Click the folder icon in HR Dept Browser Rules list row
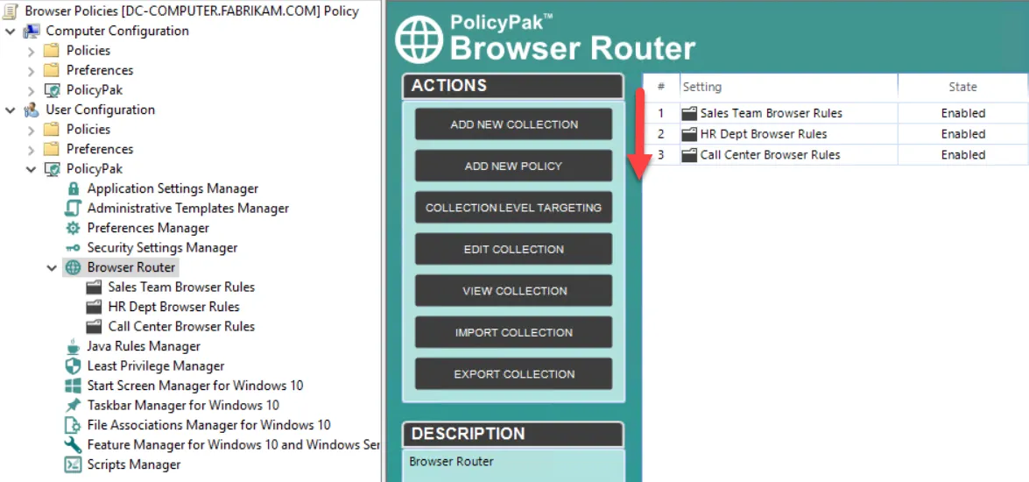Image resolution: width=1029 pixels, height=482 pixels. pyautogui.click(x=689, y=135)
